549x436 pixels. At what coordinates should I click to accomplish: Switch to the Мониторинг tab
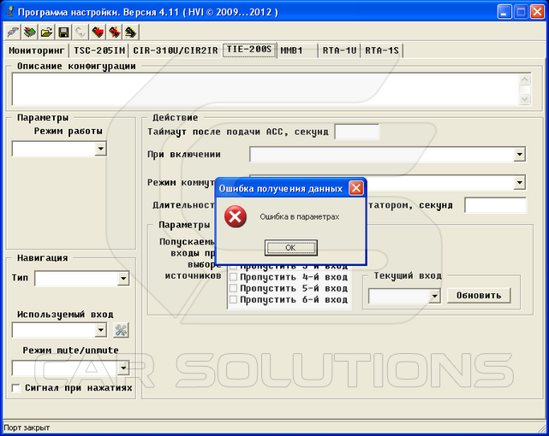tap(37, 50)
